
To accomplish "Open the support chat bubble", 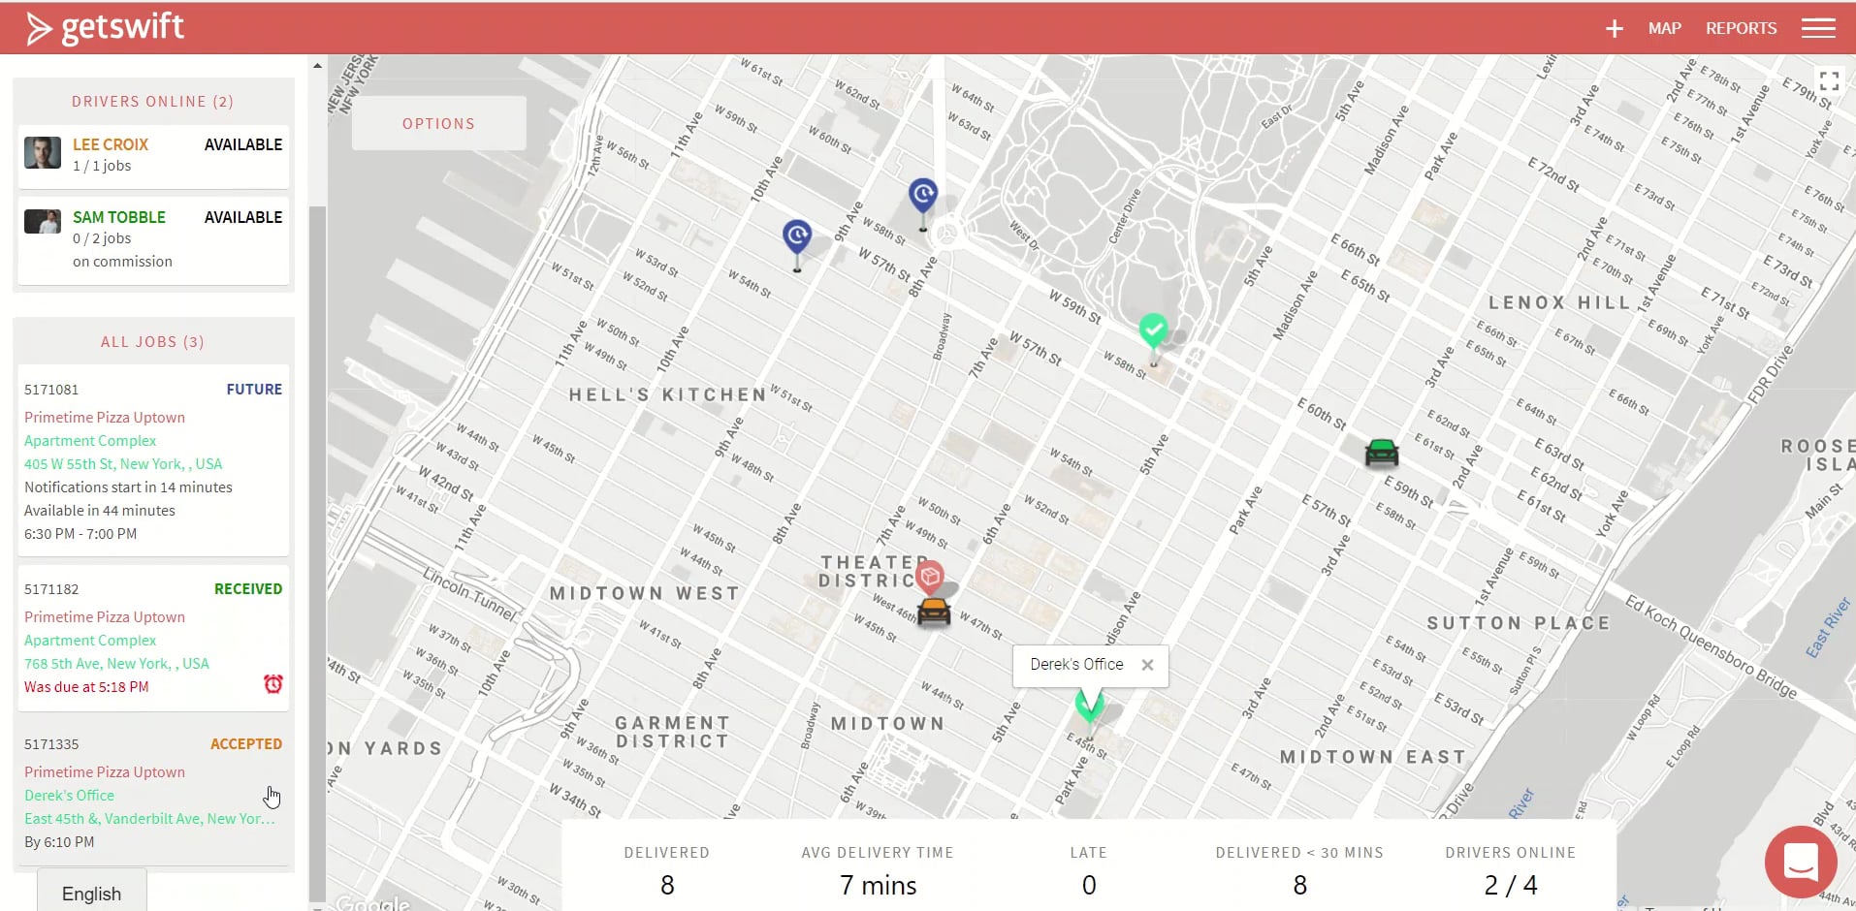I will tap(1800, 862).
